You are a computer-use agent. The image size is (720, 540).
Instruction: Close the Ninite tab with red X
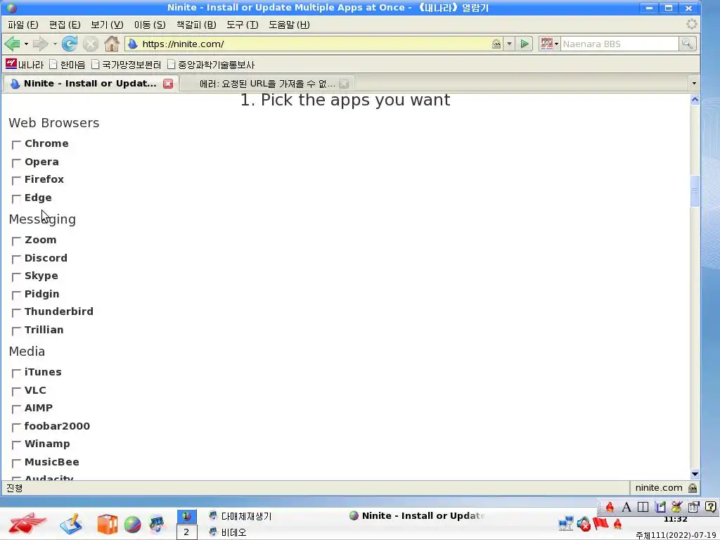pyautogui.click(x=168, y=84)
